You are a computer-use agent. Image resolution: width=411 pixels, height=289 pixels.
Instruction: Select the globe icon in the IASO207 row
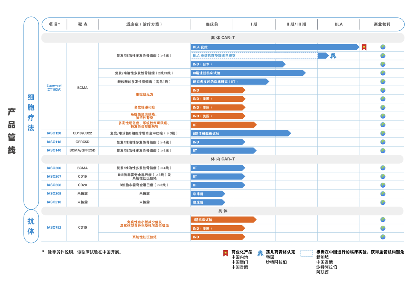click(x=383, y=177)
